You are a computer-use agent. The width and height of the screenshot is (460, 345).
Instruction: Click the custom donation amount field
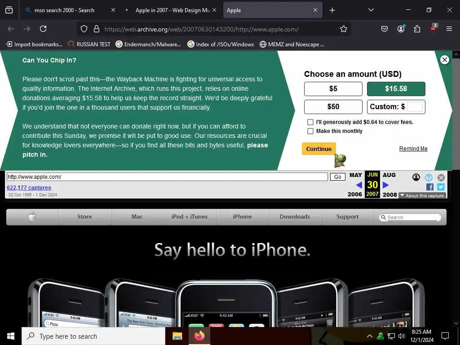pyautogui.click(x=415, y=107)
